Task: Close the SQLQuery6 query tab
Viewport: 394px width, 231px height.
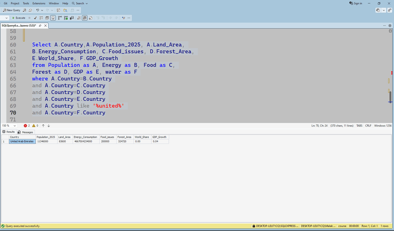Action: tap(45, 25)
